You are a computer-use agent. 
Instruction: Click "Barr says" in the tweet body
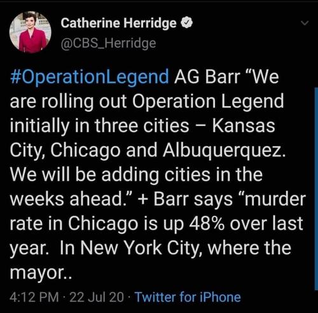[x=193, y=200]
